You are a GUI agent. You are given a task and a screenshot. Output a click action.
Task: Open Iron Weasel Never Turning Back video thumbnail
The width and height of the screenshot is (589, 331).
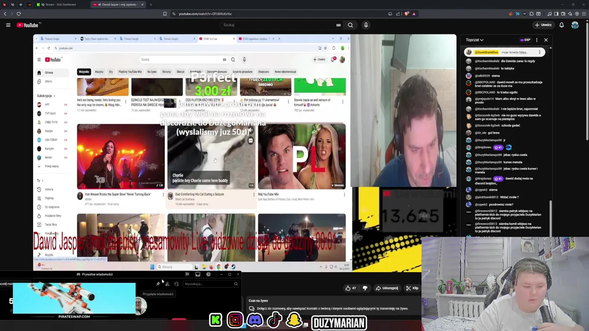coord(121,156)
